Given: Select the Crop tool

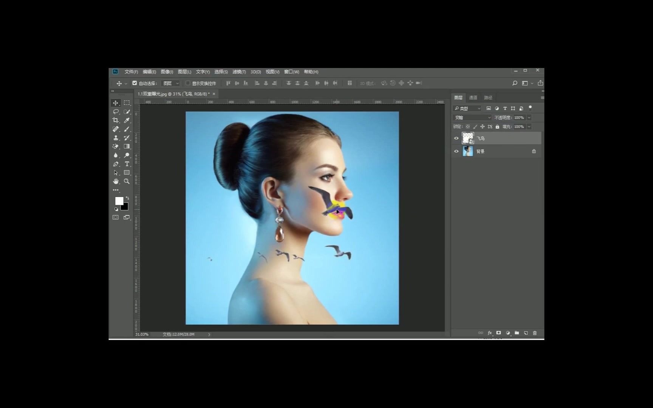Looking at the screenshot, I should pos(116,120).
